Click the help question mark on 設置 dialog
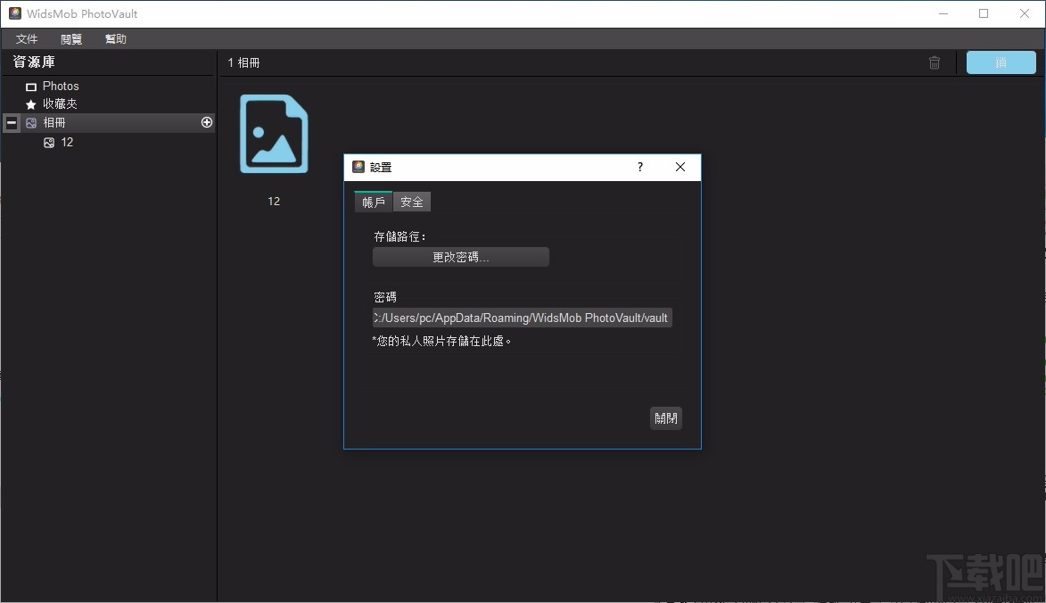 click(x=639, y=167)
